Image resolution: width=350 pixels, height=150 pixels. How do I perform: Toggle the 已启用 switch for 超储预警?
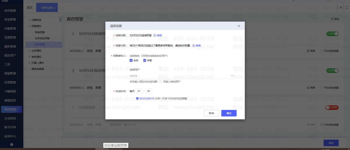[x=332, y=34]
